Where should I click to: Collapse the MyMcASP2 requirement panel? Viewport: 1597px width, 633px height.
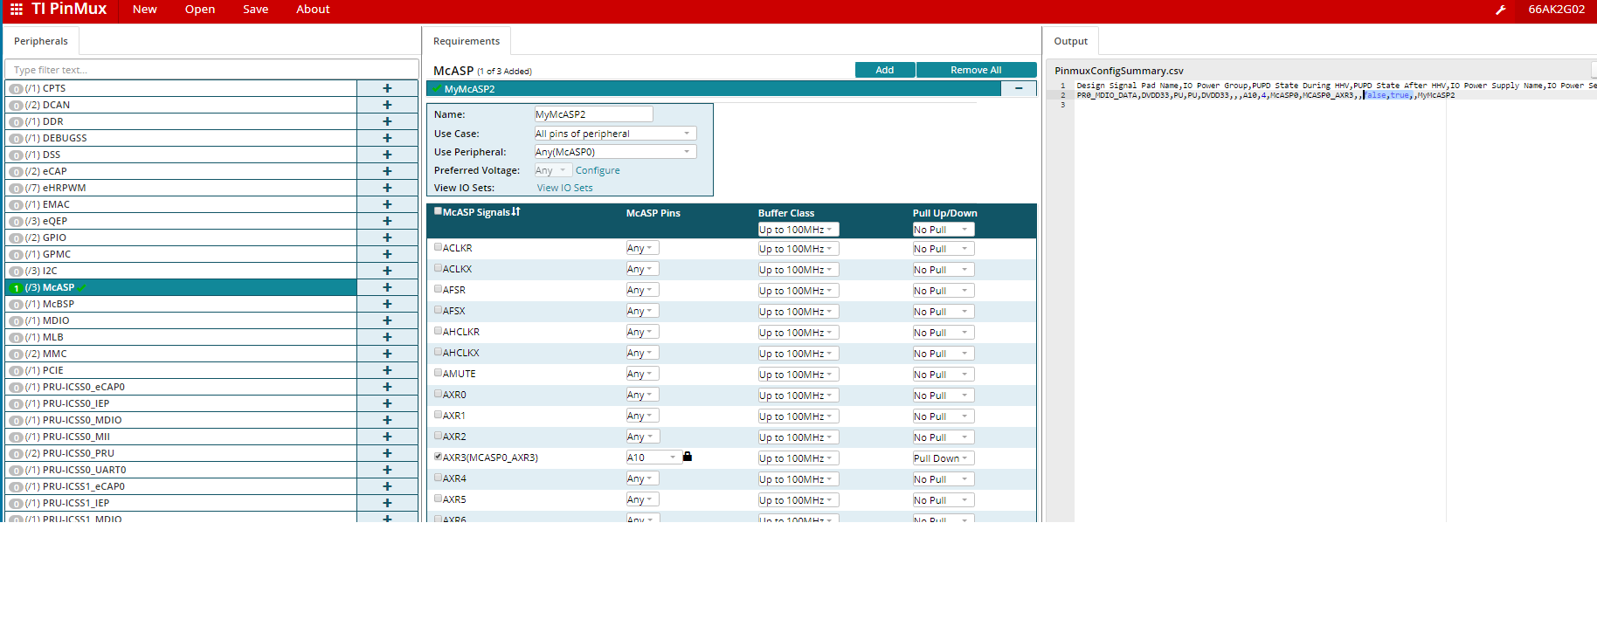click(x=1019, y=88)
